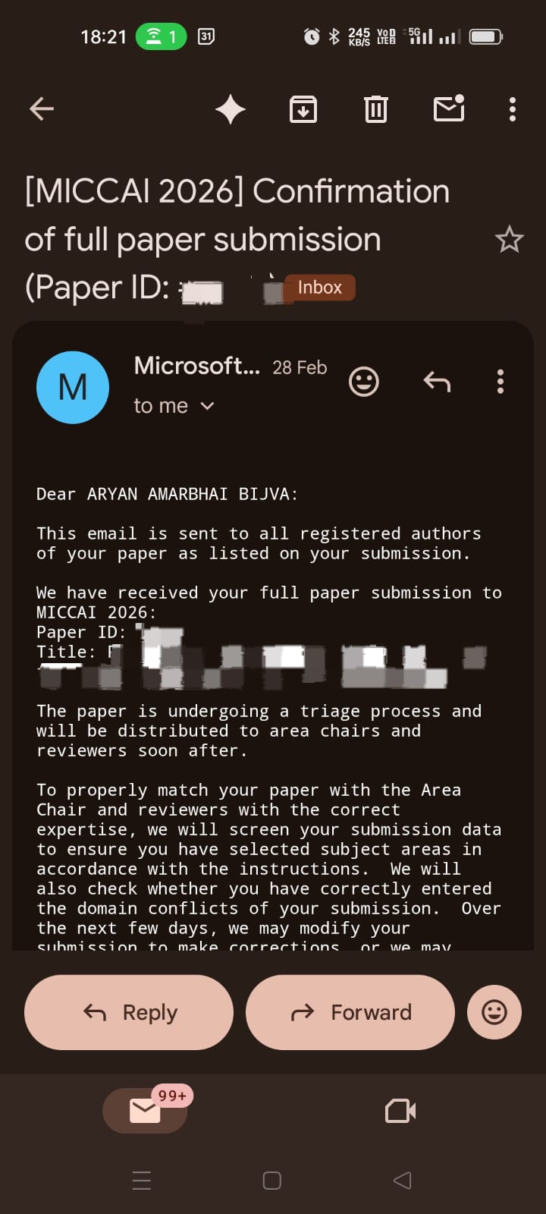Open message options three-dot menu

pos(500,382)
